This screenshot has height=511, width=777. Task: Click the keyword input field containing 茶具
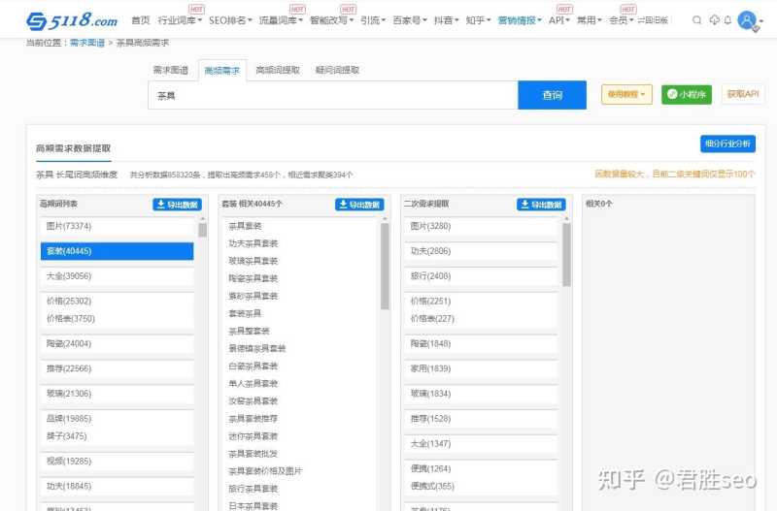click(x=333, y=95)
